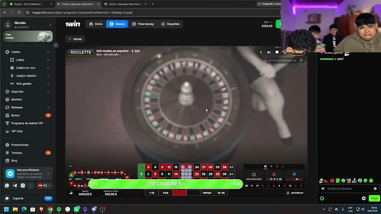Open Brave browser from the taskbar
The image size is (381, 214).
(41, 209)
